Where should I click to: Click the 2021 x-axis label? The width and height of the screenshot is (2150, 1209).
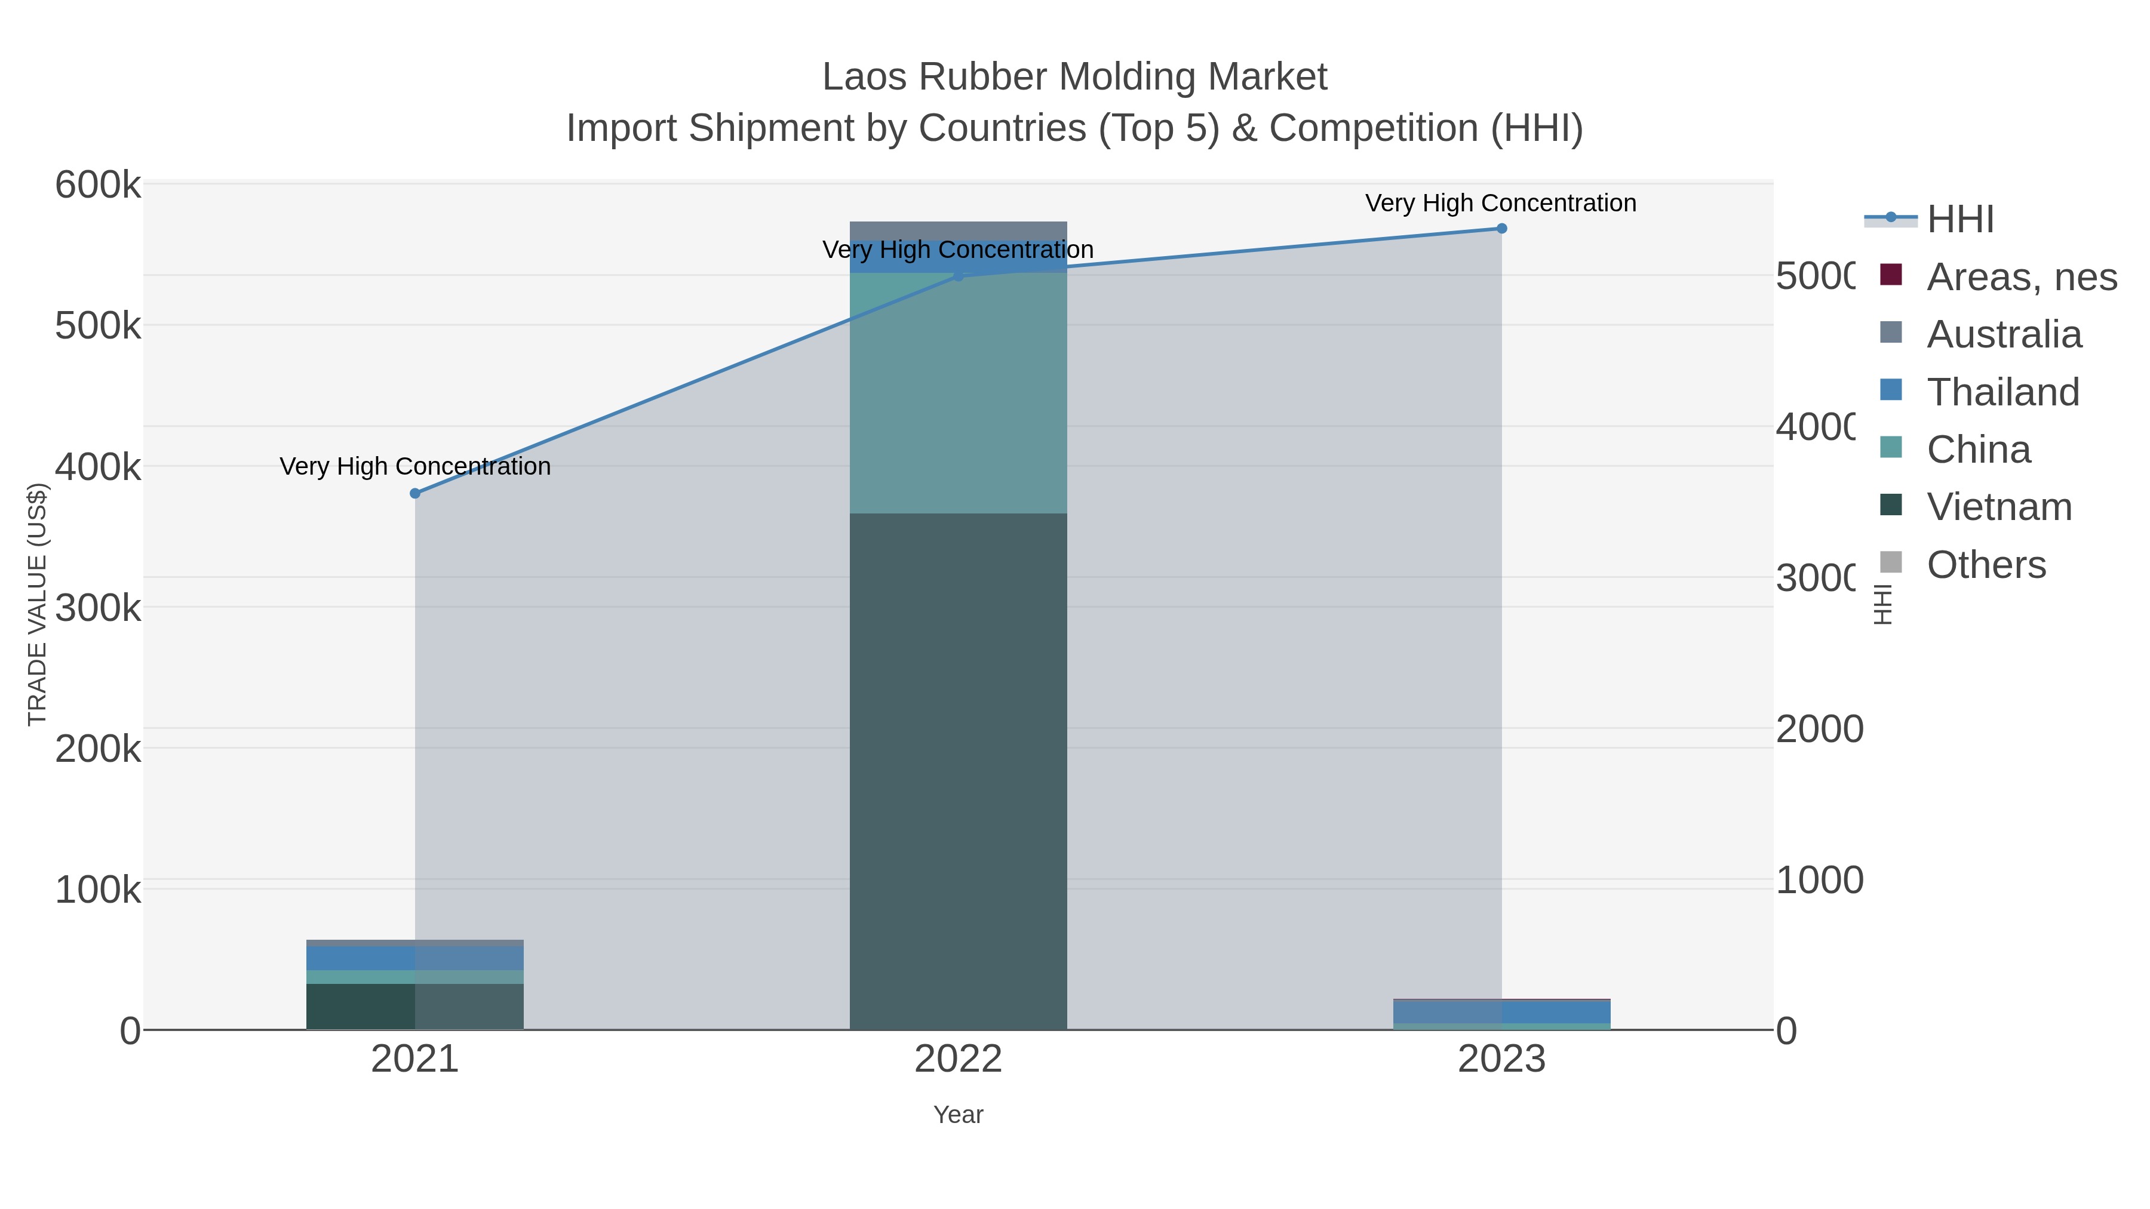415,1060
